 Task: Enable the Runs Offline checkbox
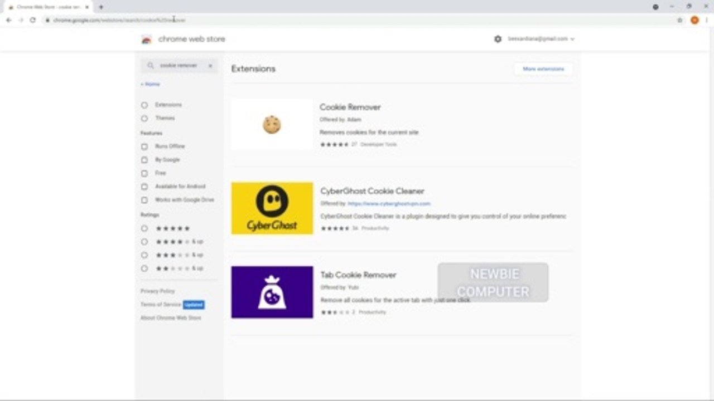pyautogui.click(x=144, y=146)
